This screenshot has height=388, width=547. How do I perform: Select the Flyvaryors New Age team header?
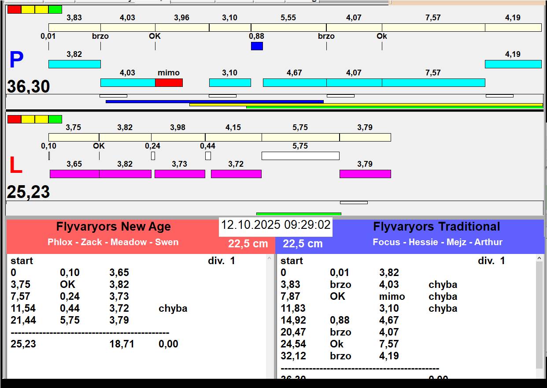pyautogui.click(x=113, y=227)
